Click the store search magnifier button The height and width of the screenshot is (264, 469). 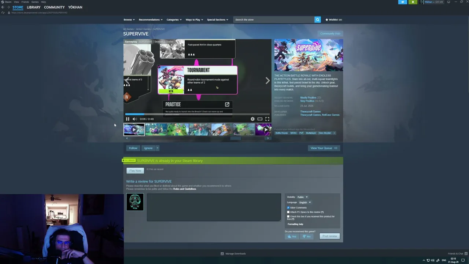[x=318, y=19]
